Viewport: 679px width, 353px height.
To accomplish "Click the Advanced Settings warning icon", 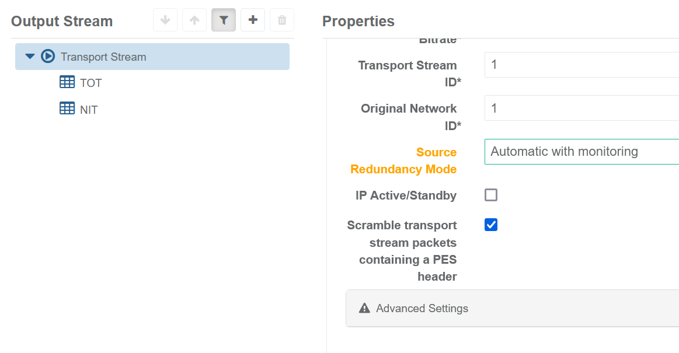I will (x=365, y=308).
